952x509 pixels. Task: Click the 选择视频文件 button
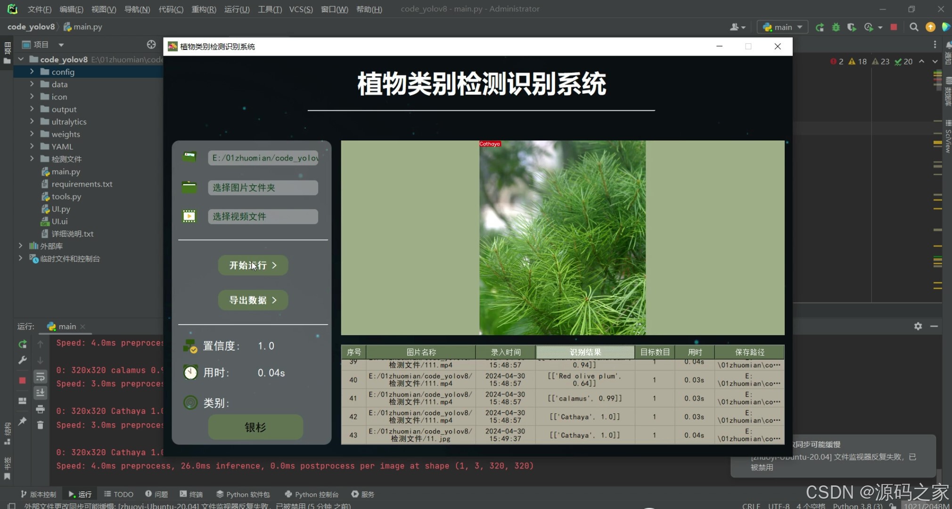pyautogui.click(x=263, y=216)
